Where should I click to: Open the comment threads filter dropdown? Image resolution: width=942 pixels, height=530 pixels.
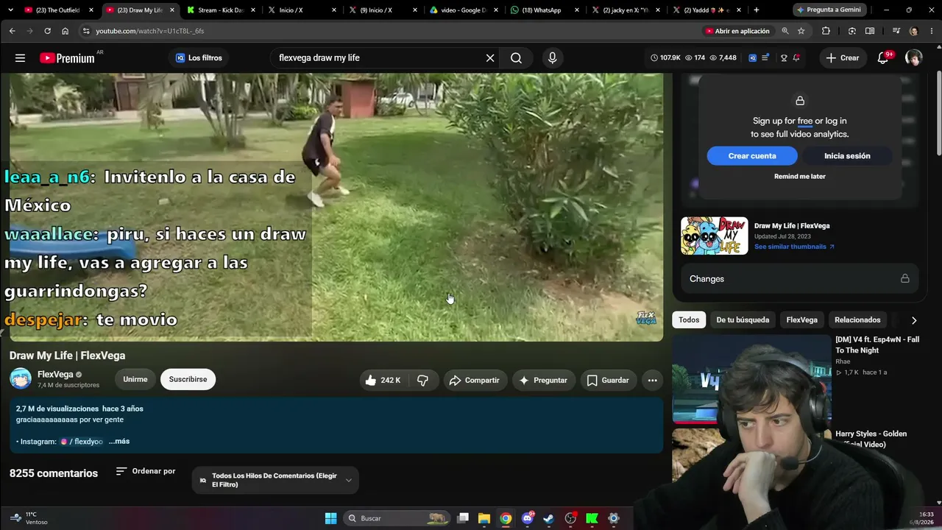pos(275,481)
